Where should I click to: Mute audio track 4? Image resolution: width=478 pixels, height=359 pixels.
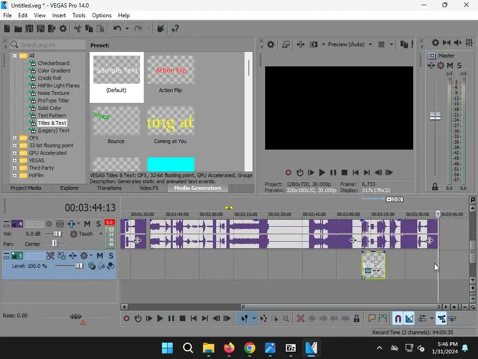point(87,224)
